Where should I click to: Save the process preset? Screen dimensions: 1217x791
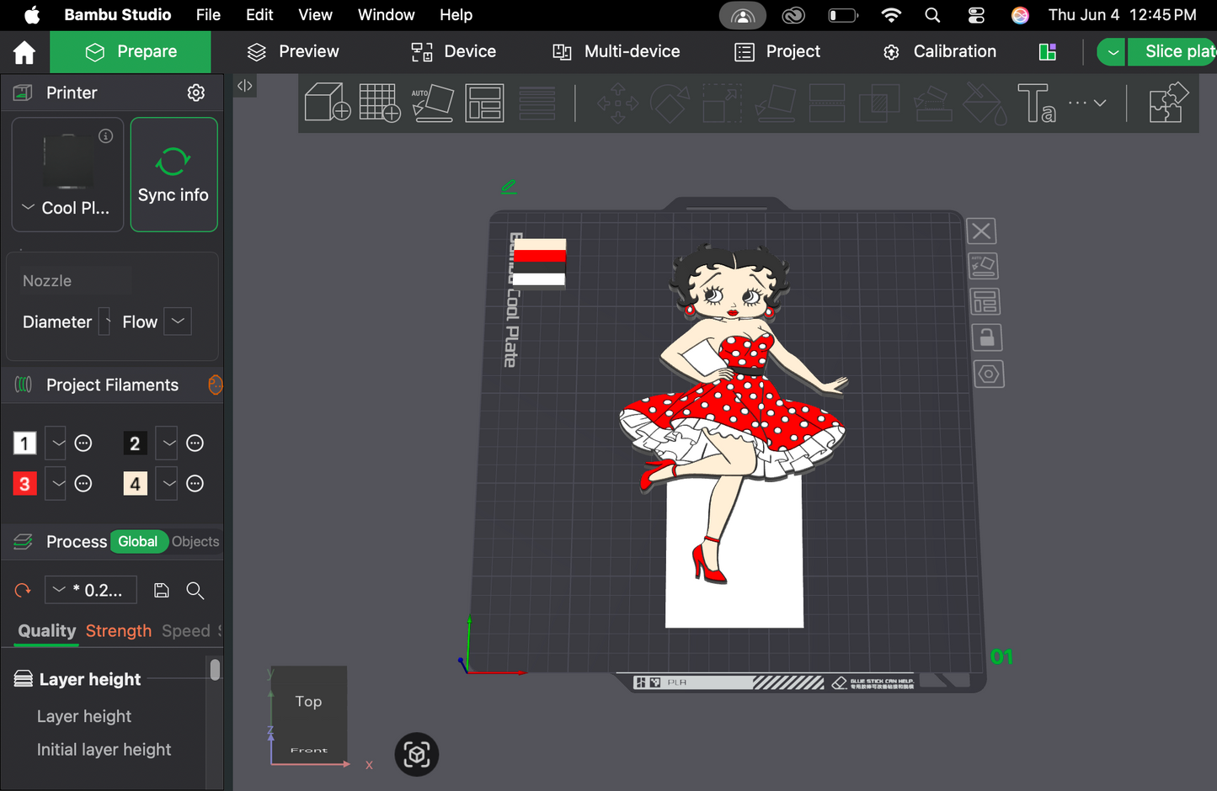162,591
